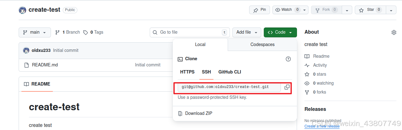Viewport: 402px width, 130px height.
Task: Expand the Add file dropdown
Action: point(247,32)
